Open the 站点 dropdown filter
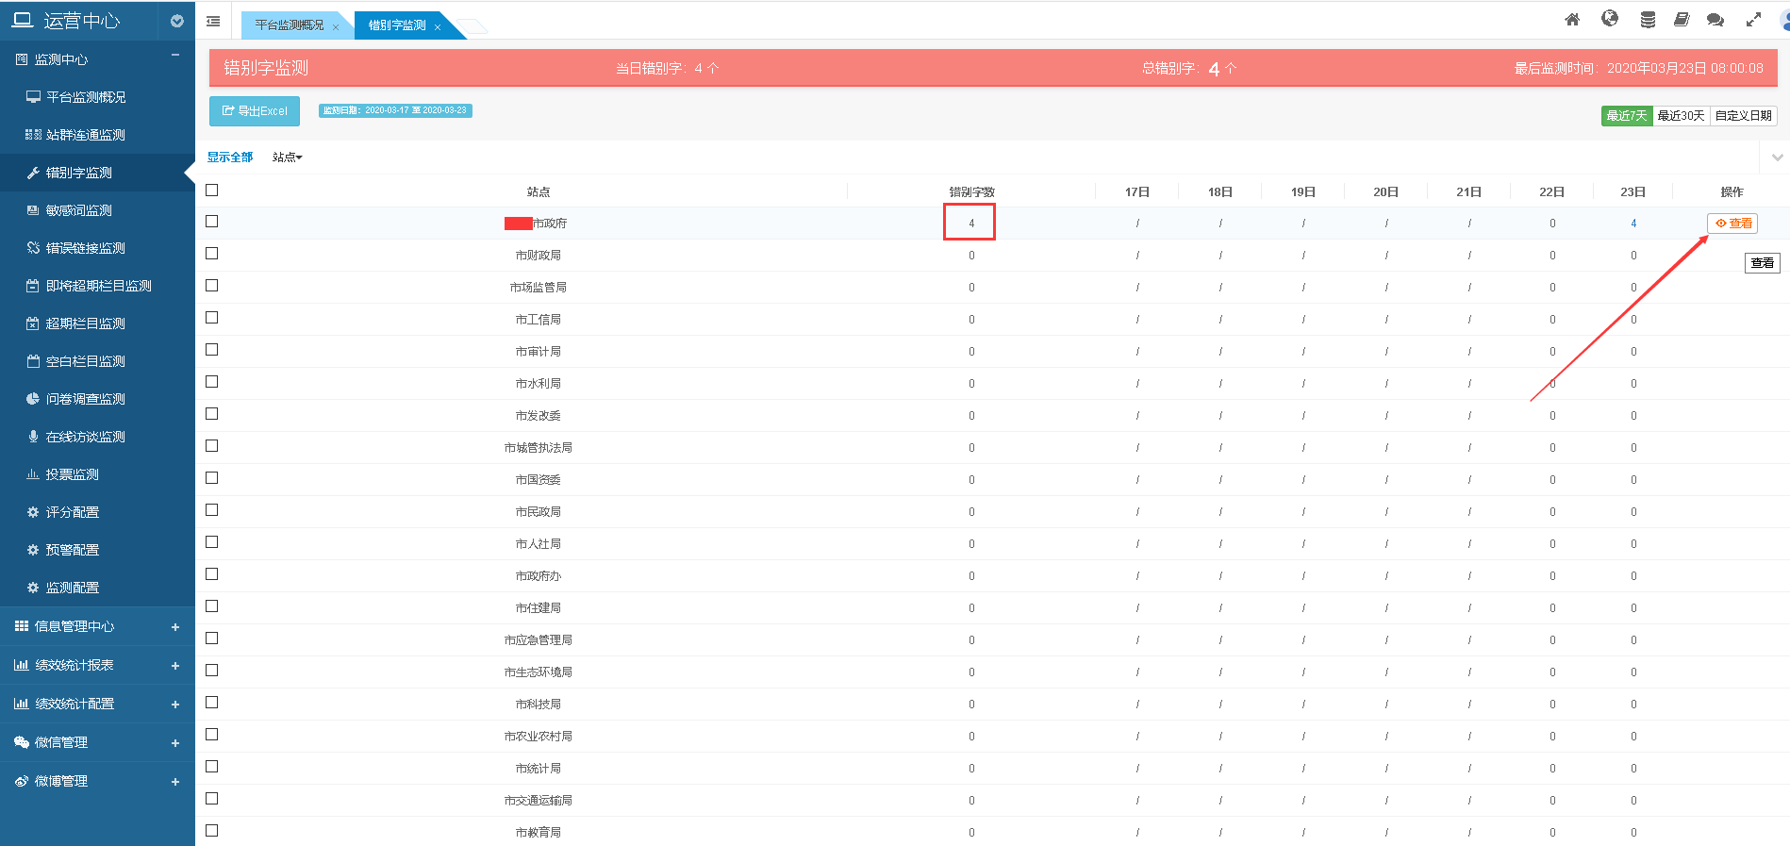 pyautogui.click(x=287, y=158)
